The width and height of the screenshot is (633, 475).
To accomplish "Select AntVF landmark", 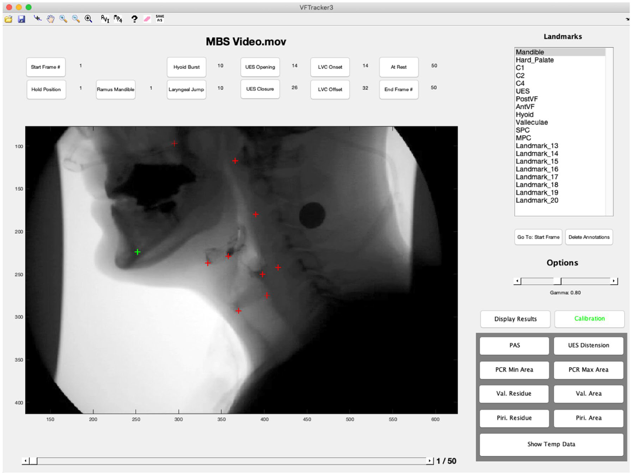I will pyautogui.click(x=560, y=107).
